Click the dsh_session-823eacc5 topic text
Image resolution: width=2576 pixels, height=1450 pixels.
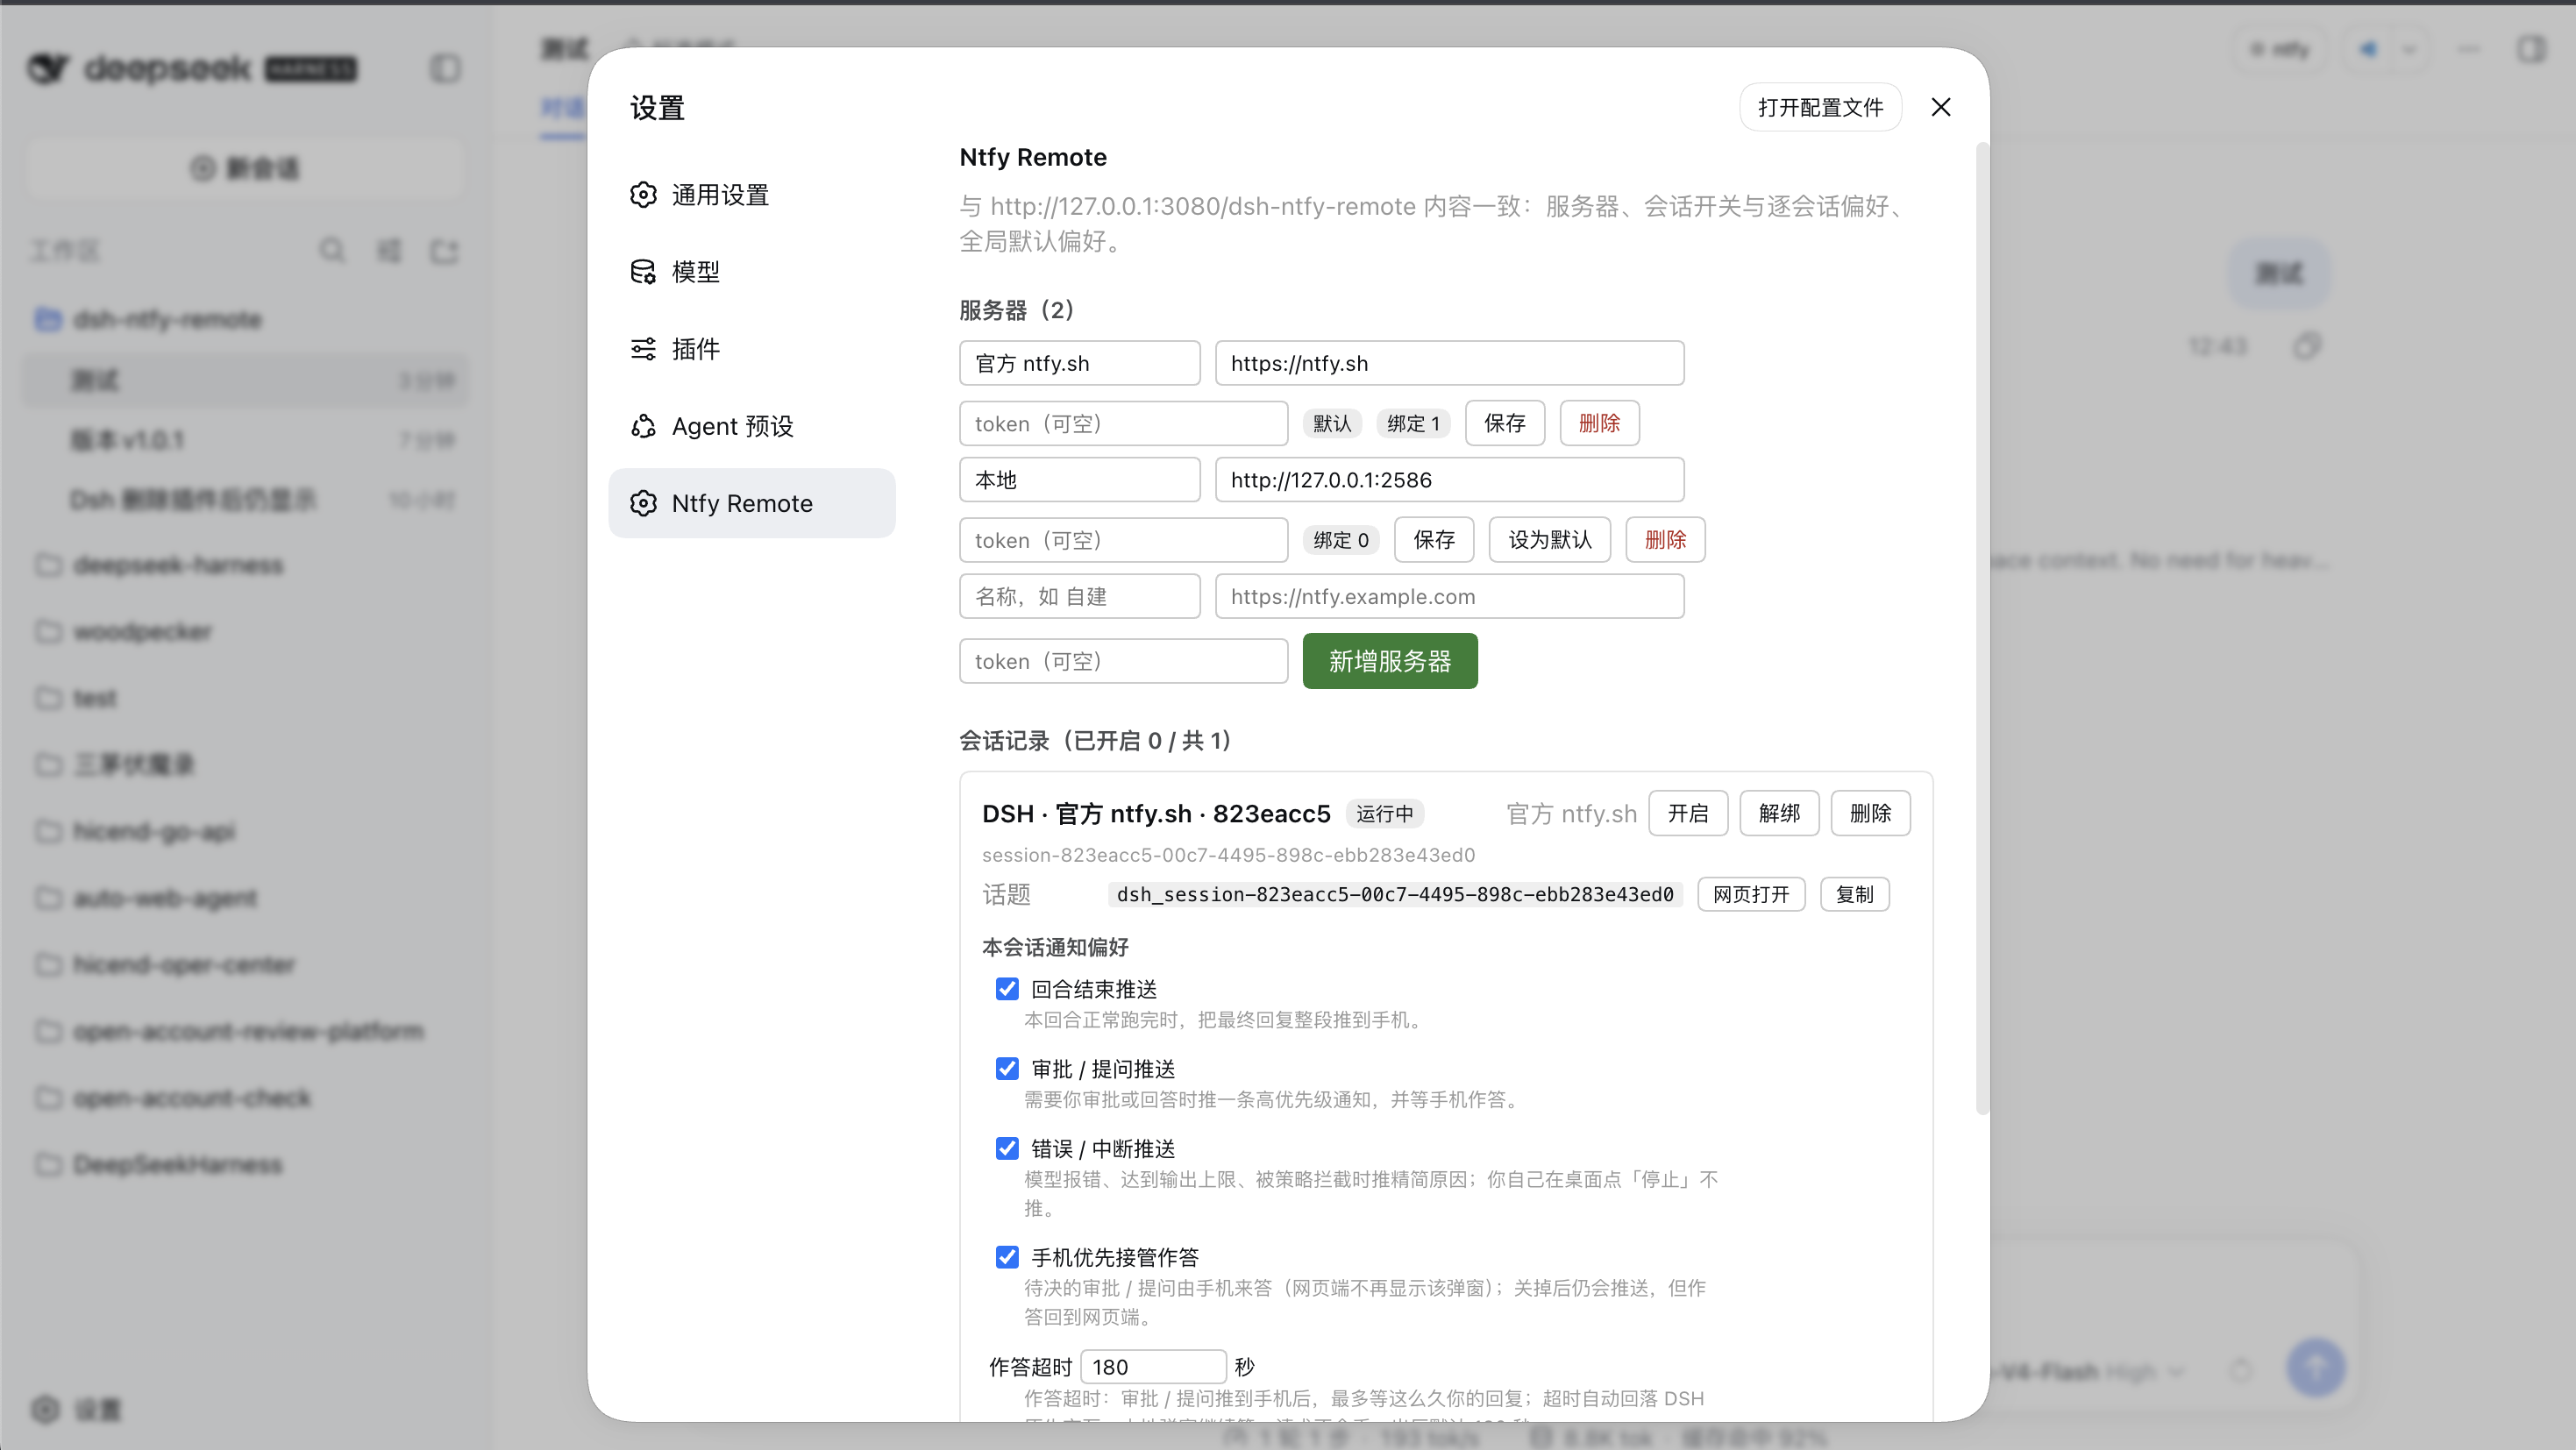1395,894
